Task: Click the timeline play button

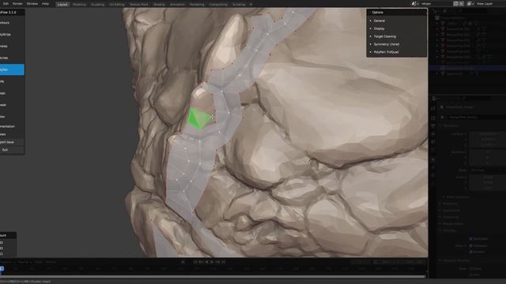Action: click(x=212, y=262)
